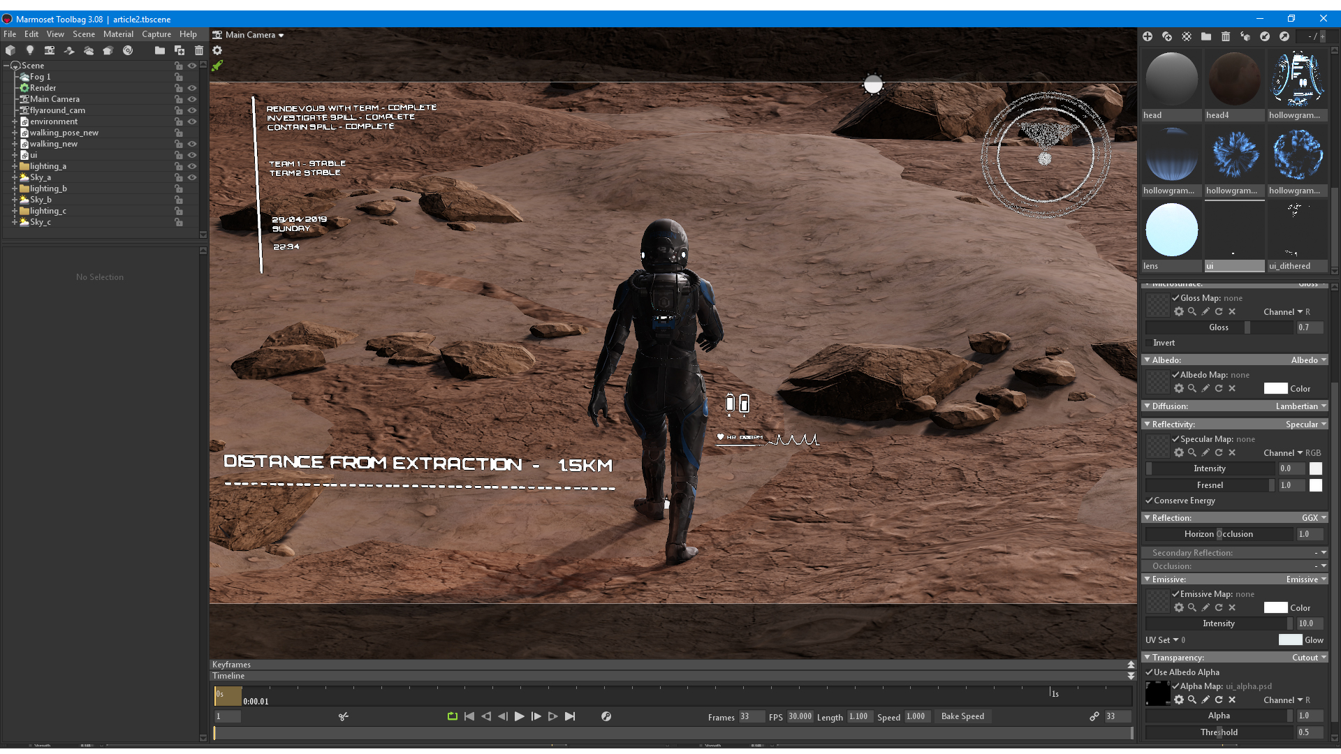Add turntable object via disc icon
This screenshot has width=1341, height=754.
coord(128,50)
